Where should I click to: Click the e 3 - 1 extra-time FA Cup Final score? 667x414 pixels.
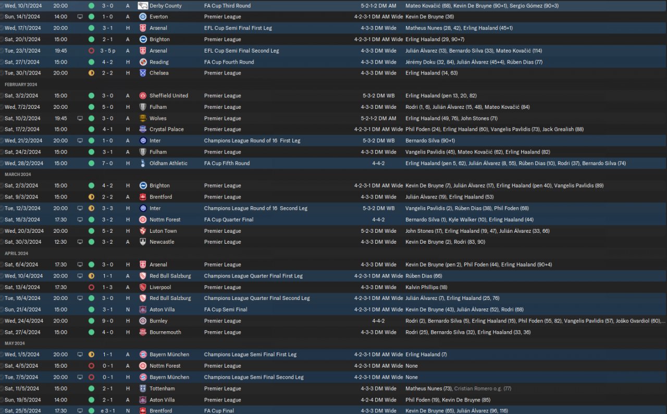click(108, 411)
